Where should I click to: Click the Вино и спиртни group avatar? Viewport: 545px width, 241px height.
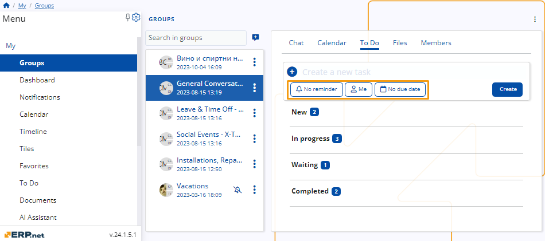click(x=166, y=62)
